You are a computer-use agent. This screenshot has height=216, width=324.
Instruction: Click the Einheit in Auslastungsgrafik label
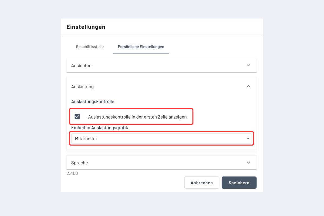tap(99, 128)
